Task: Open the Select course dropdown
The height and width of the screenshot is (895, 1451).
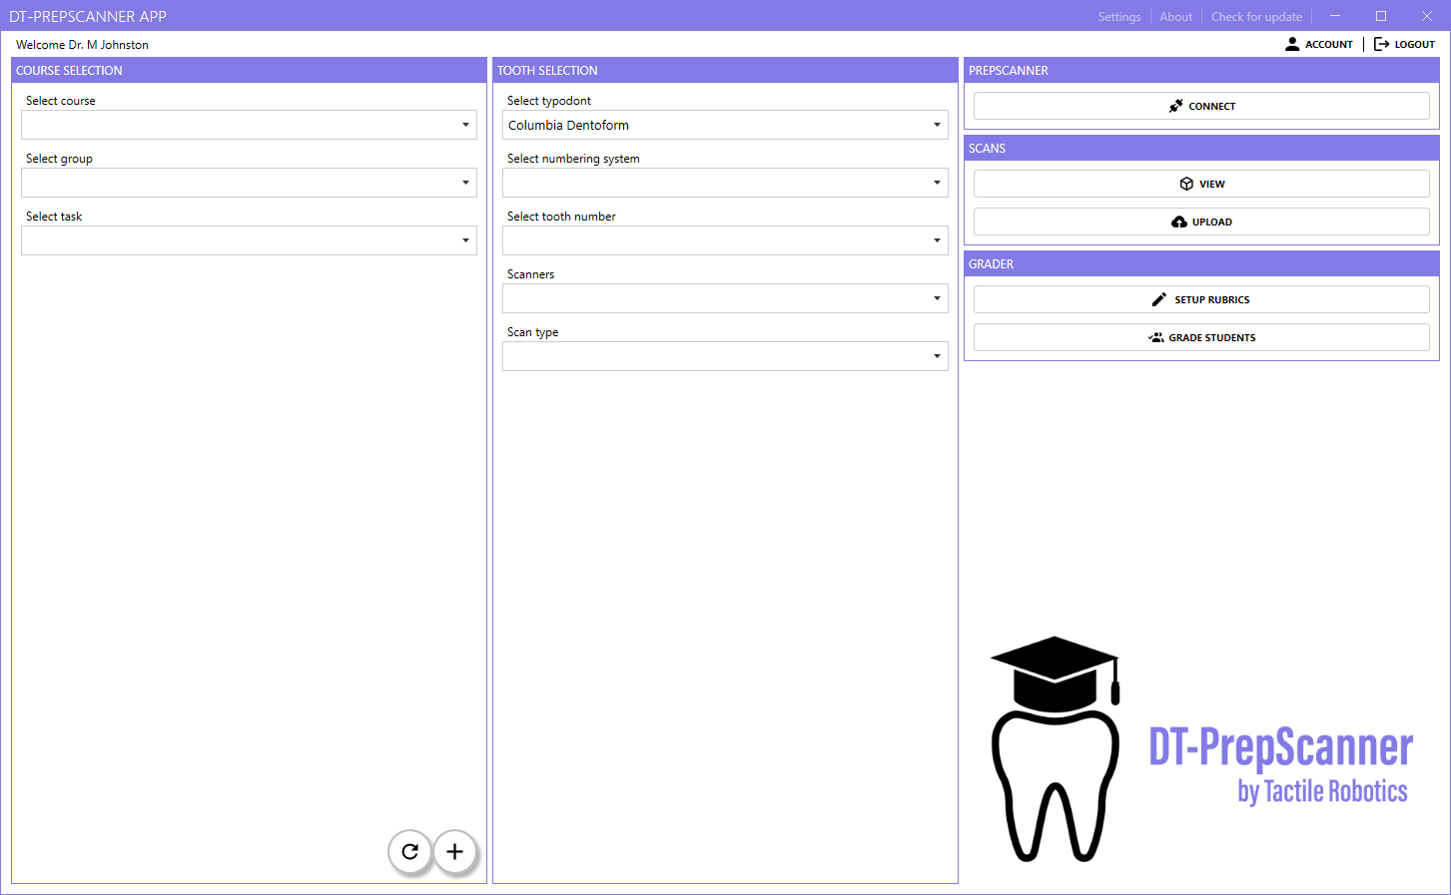Action: (249, 125)
